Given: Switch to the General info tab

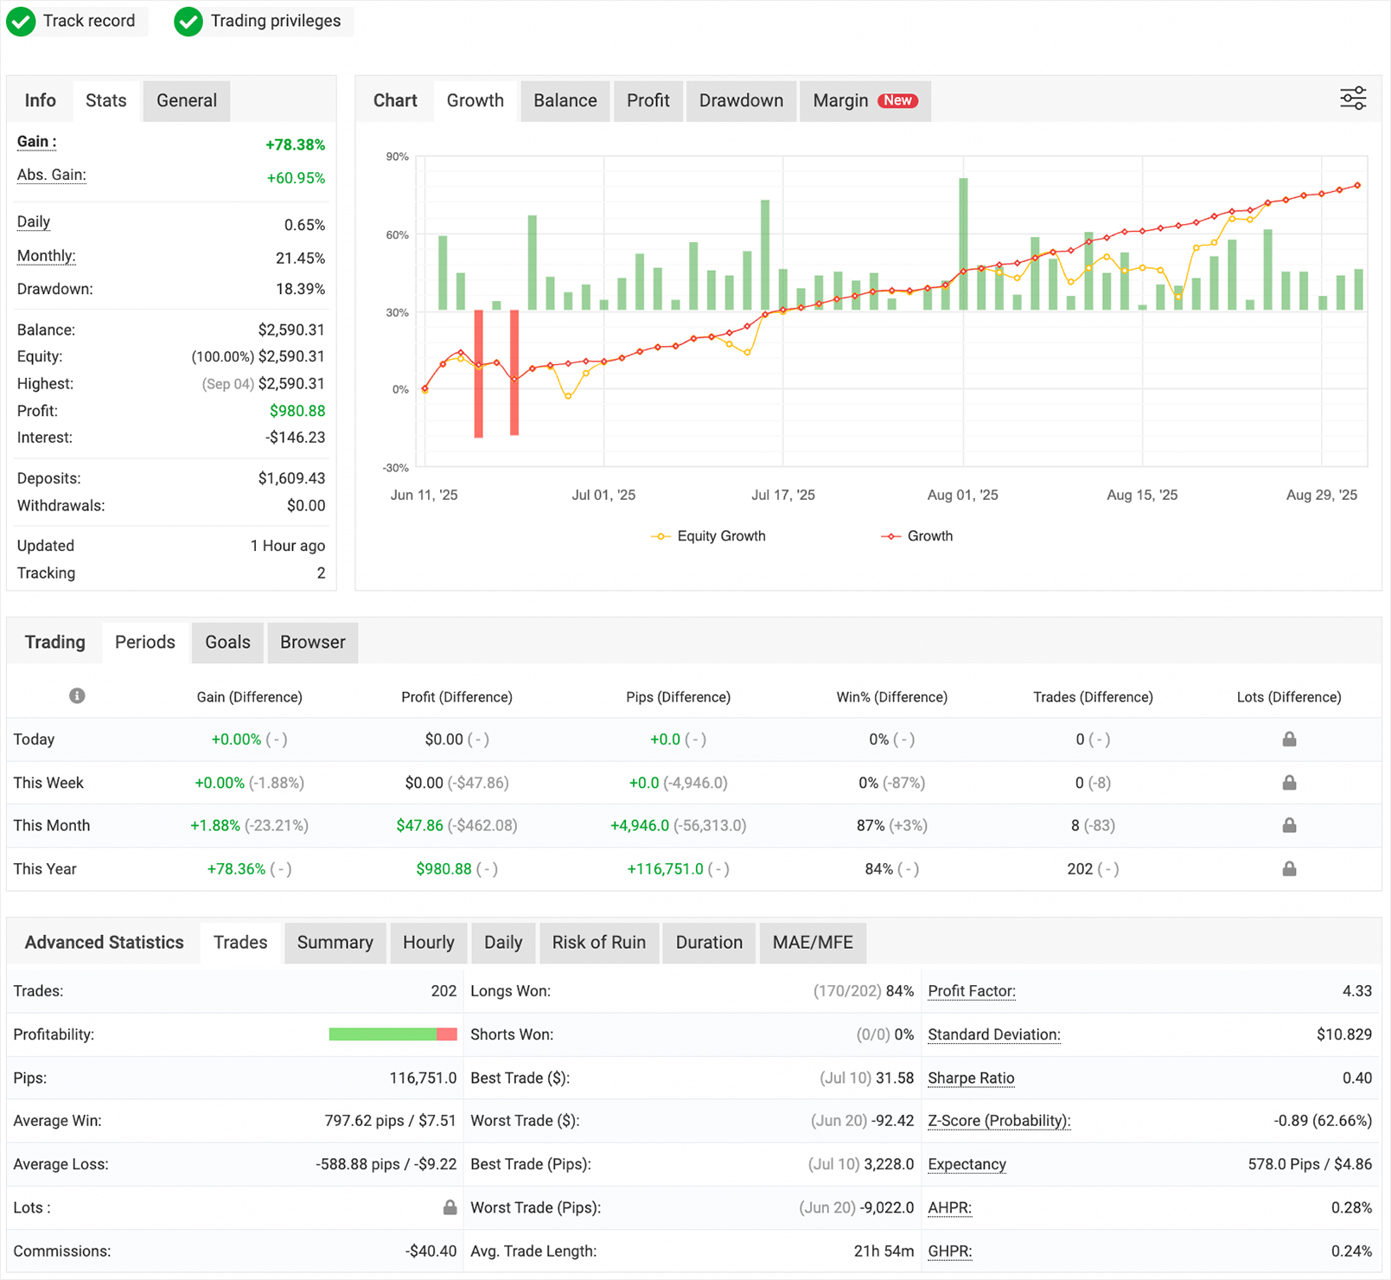Looking at the screenshot, I should [187, 100].
